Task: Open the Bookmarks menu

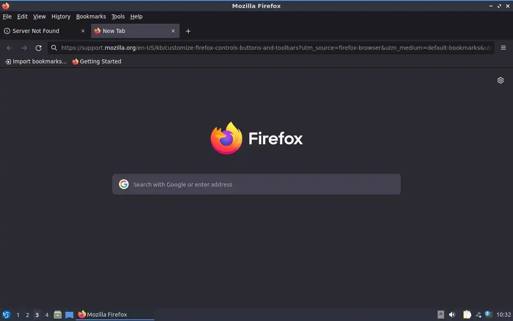Action: tap(91, 16)
